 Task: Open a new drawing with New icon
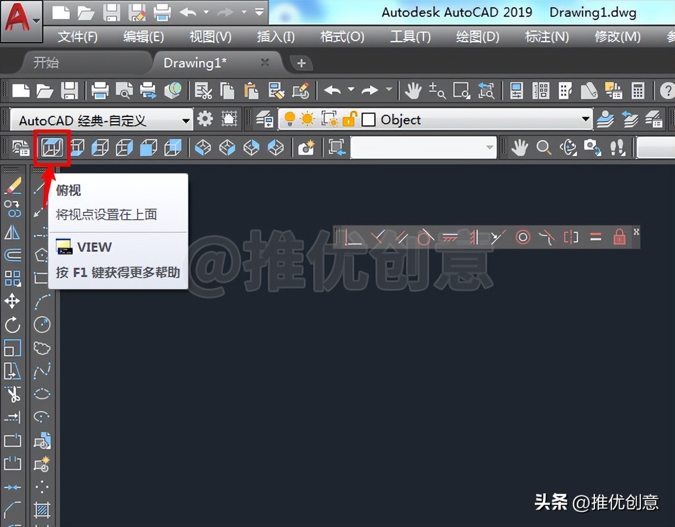(20, 90)
